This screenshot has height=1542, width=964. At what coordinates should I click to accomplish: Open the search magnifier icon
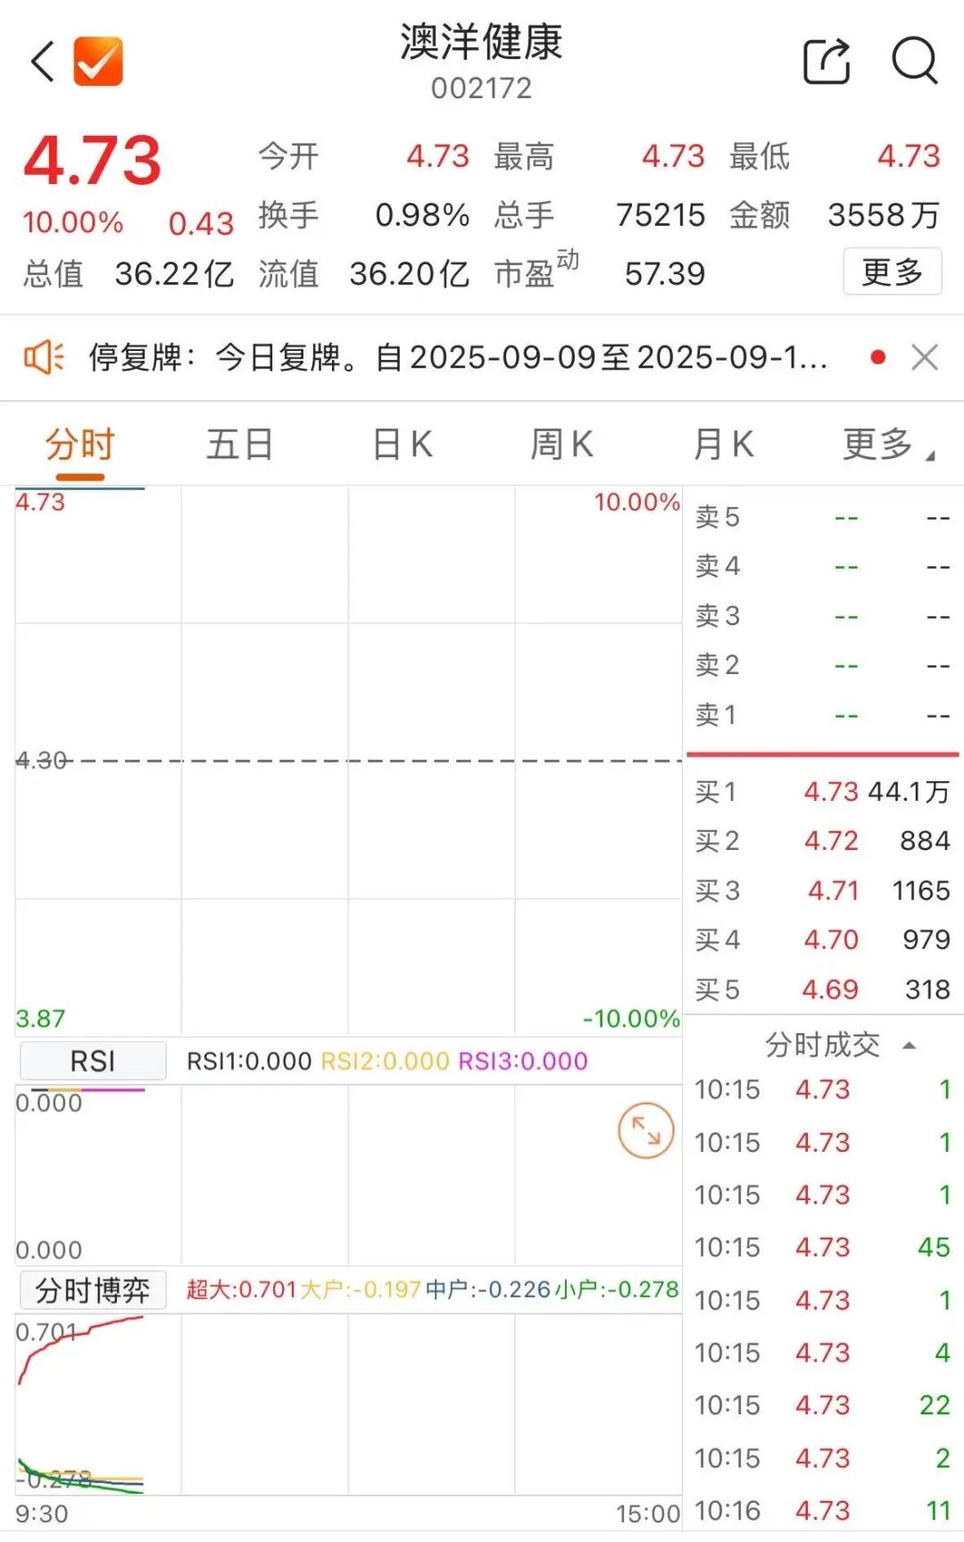pos(915,62)
